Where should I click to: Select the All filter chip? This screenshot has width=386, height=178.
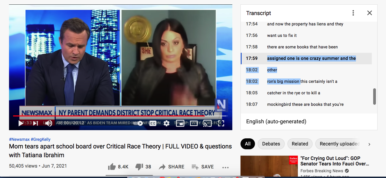(x=248, y=144)
